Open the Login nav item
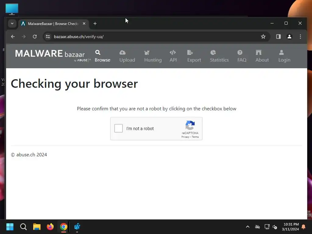The width and height of the screenshot is (312, 234). coord(284,56)
